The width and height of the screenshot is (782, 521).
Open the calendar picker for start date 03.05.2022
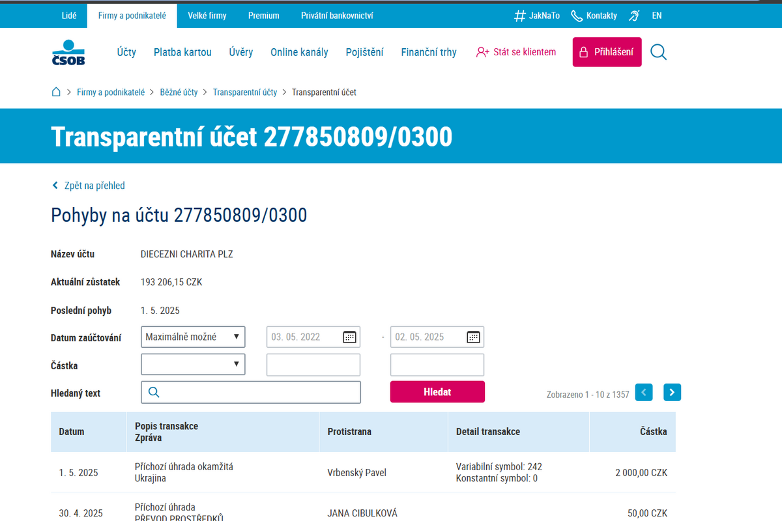(349, 337)
